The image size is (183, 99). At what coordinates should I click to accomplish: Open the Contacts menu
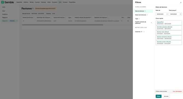tap(55, 2)
